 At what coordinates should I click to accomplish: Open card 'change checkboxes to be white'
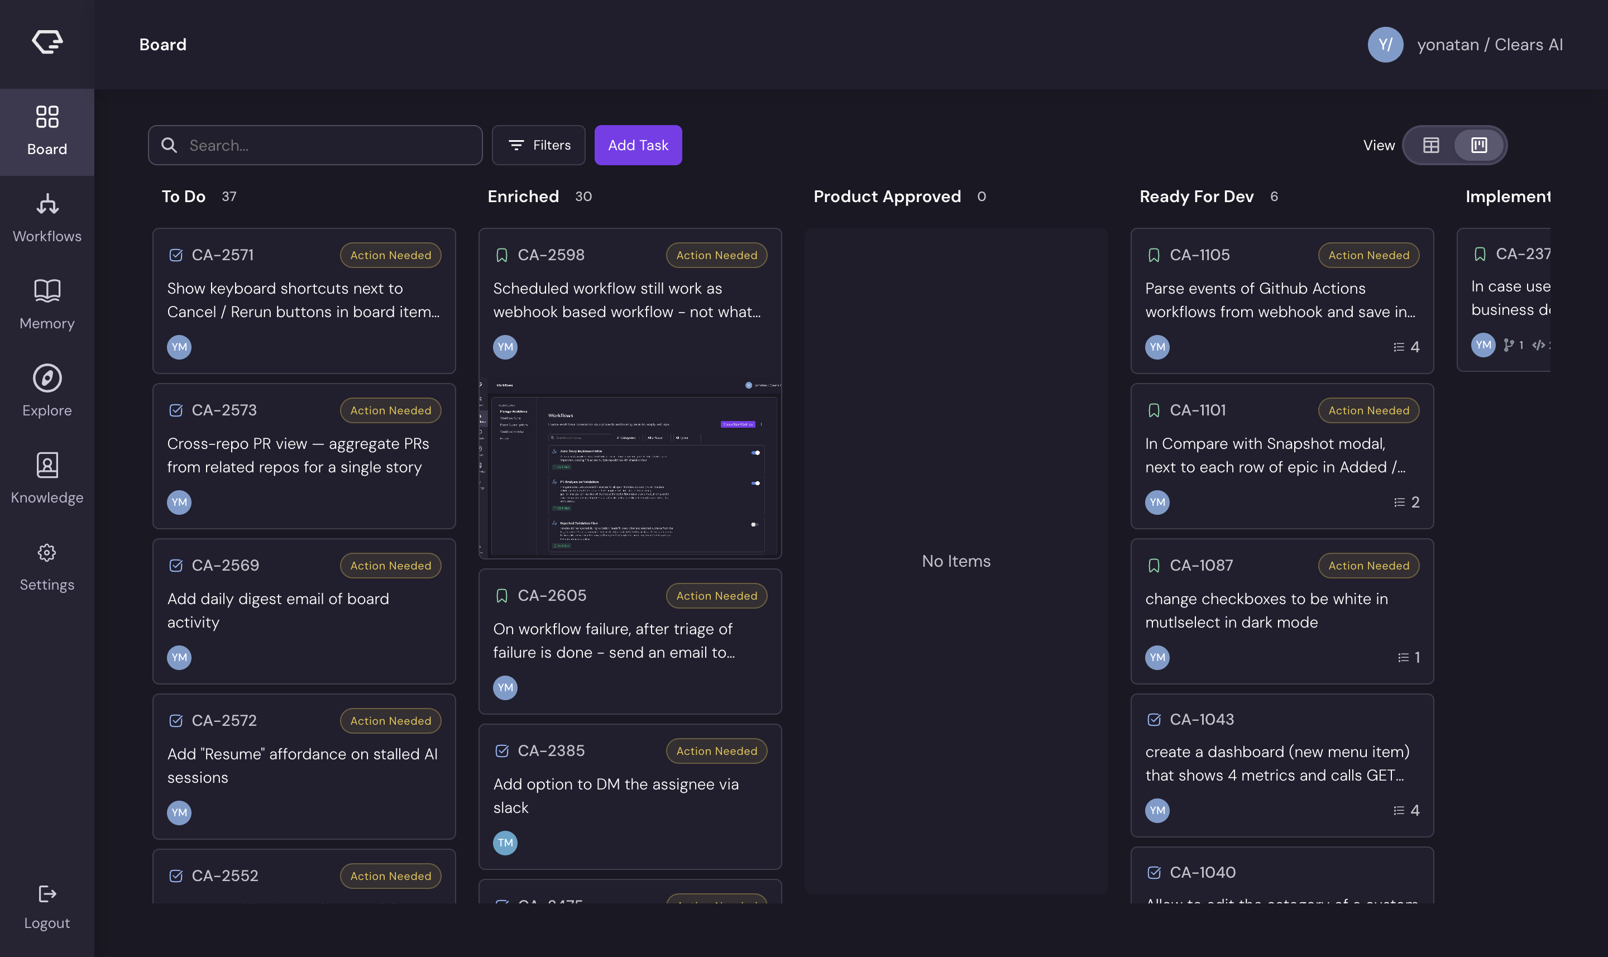[x=1282, y=611]
